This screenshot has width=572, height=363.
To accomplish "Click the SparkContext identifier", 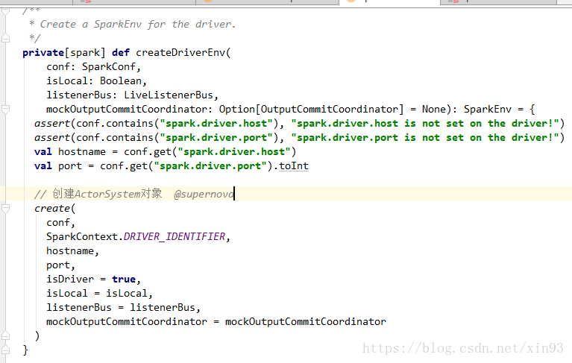I will pyautogui.click(x=82, y=237).
